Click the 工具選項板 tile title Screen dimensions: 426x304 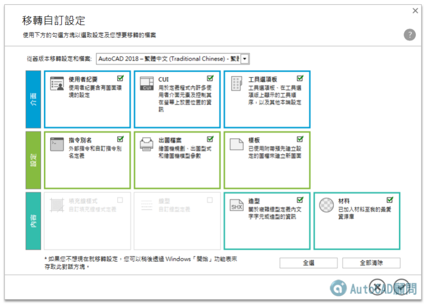point(263,79)
